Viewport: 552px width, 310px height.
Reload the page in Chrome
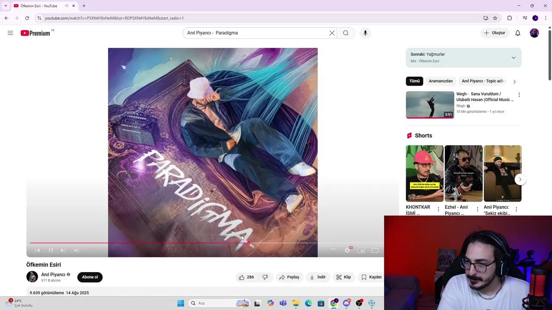coord(27,18)
